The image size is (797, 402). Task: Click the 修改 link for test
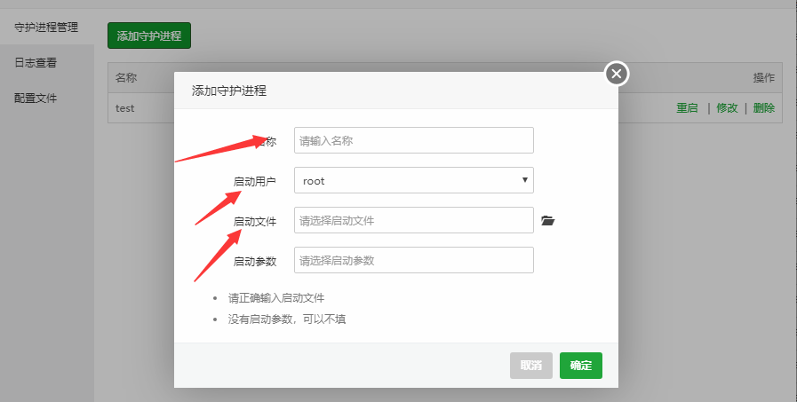click(727, 108)
